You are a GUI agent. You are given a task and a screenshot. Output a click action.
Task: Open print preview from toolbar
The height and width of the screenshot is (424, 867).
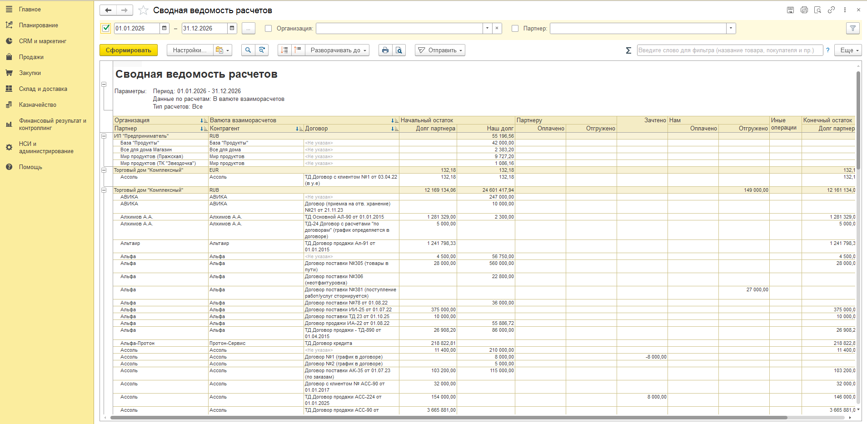pyautogui.click(x=399, y=50)
